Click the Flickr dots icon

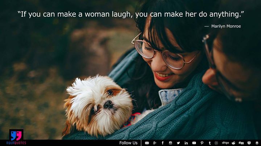216,143
